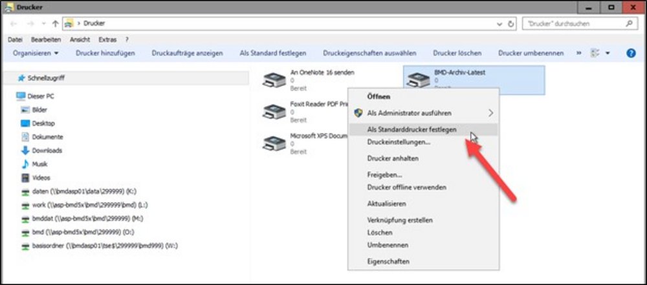The width and height of the screenshot is (647, 285).
Task: Click the BMD-Archiv-Latest printer icon
Action: tap(419, 79)
